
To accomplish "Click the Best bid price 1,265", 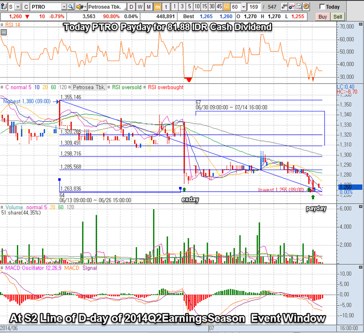I will pyautogui.click(x=206, y=17).
